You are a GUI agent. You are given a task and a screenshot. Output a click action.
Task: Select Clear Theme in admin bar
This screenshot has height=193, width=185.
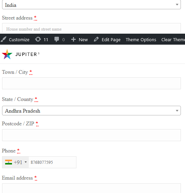[173, 39]
